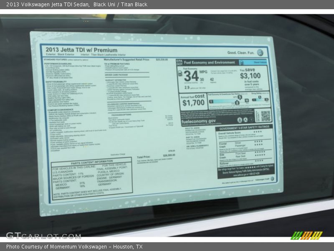The width and height of the screenshot is (334, 251).
Task: Click the Smog Rating bar
Action: coord(260,100)
